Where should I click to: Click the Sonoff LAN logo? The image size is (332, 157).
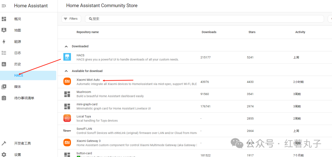pyautogui.click(x=67, y=130)
